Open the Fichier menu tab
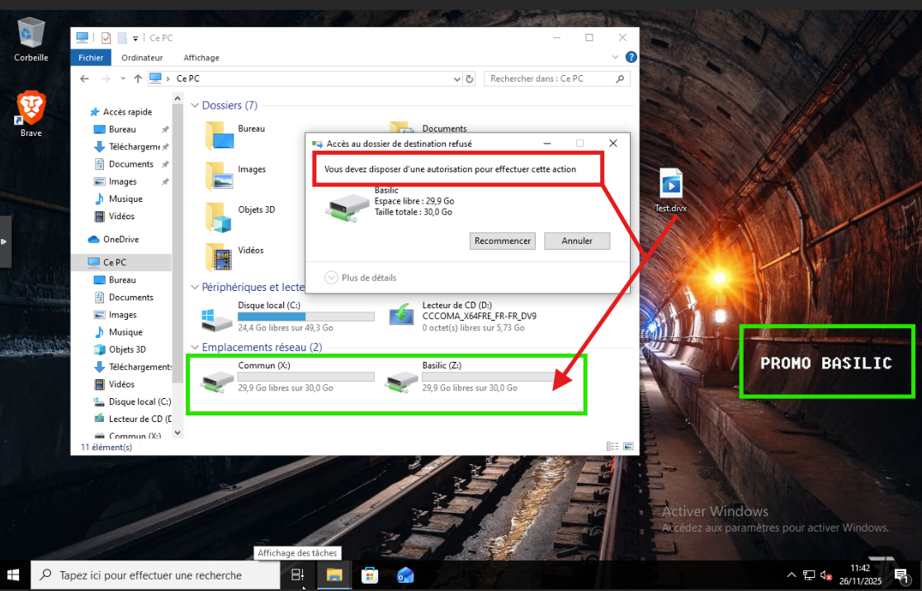 (x=91, y=58)
